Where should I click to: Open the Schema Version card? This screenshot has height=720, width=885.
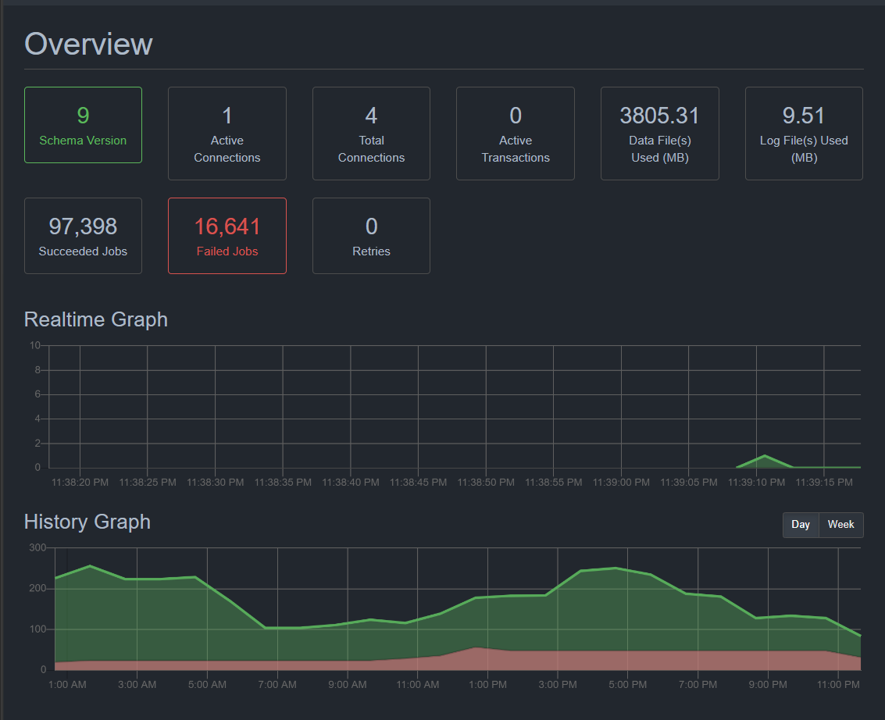click(83, 125)
